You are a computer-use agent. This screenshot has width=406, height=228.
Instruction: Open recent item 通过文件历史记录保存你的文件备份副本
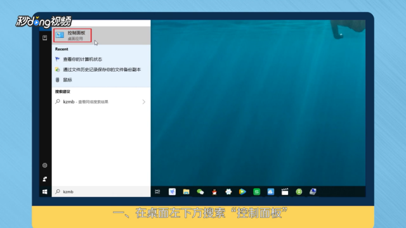coord(101,70)
